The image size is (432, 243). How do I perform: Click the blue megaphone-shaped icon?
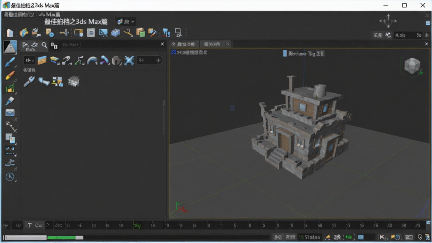pos(44,81)
